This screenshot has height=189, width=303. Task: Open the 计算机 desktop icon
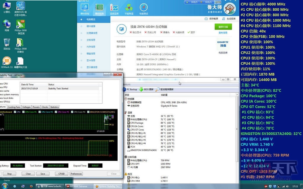7,7
